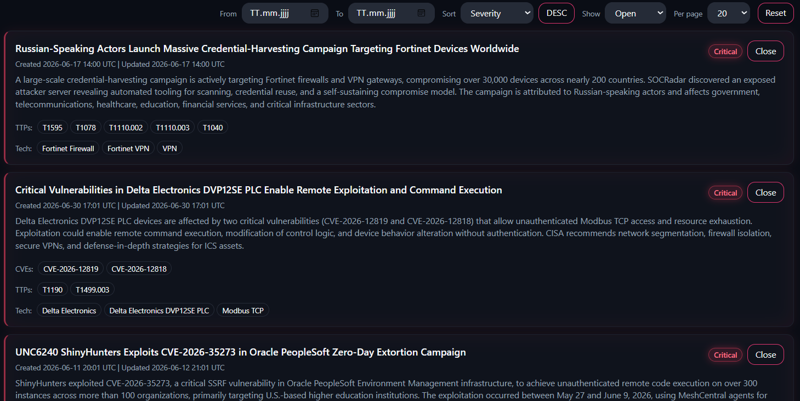Click the Modbus TCP tech tag

click(243, 311)
